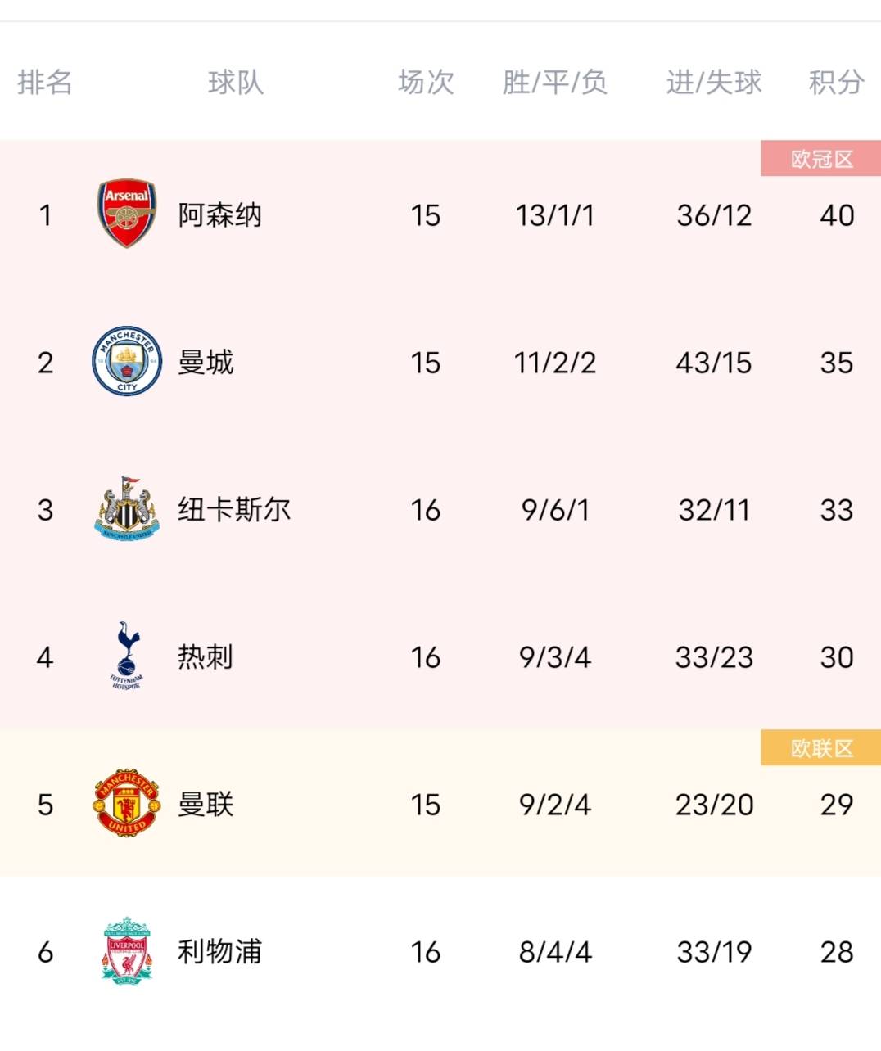
Task: Open the Tottenham Hotspur crest
Action: pos(127,655)
